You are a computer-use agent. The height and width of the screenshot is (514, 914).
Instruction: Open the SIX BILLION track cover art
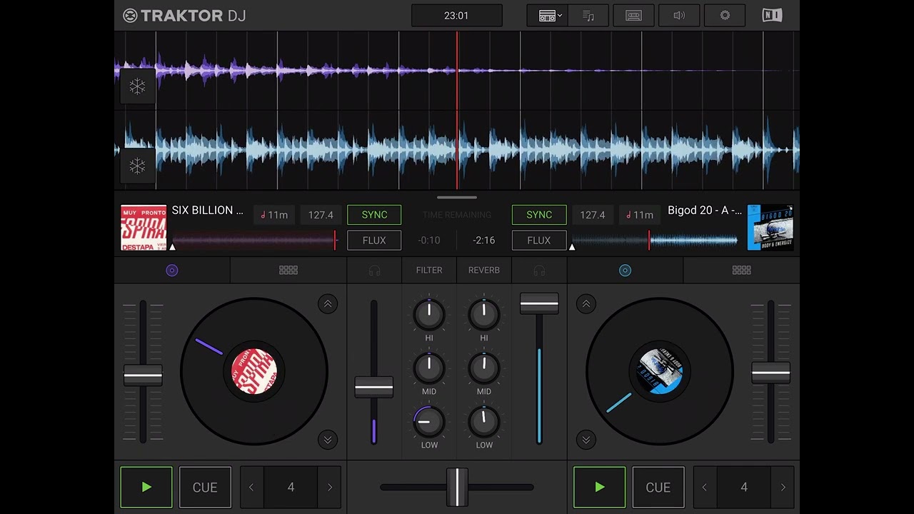[144, 228]
